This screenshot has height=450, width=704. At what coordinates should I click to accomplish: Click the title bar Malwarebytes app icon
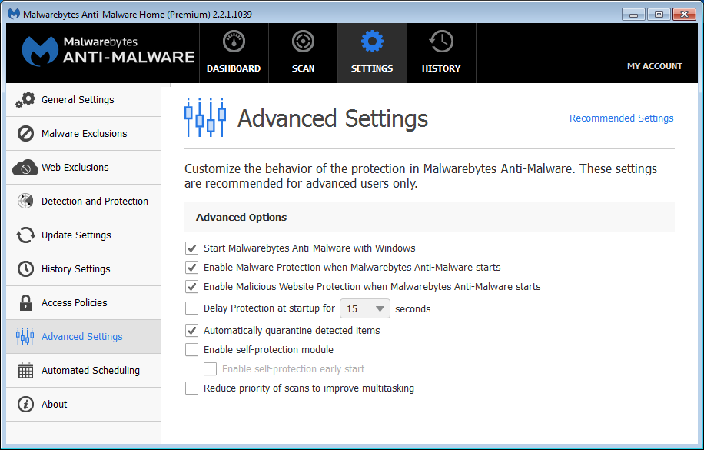[x=14, y=14]
